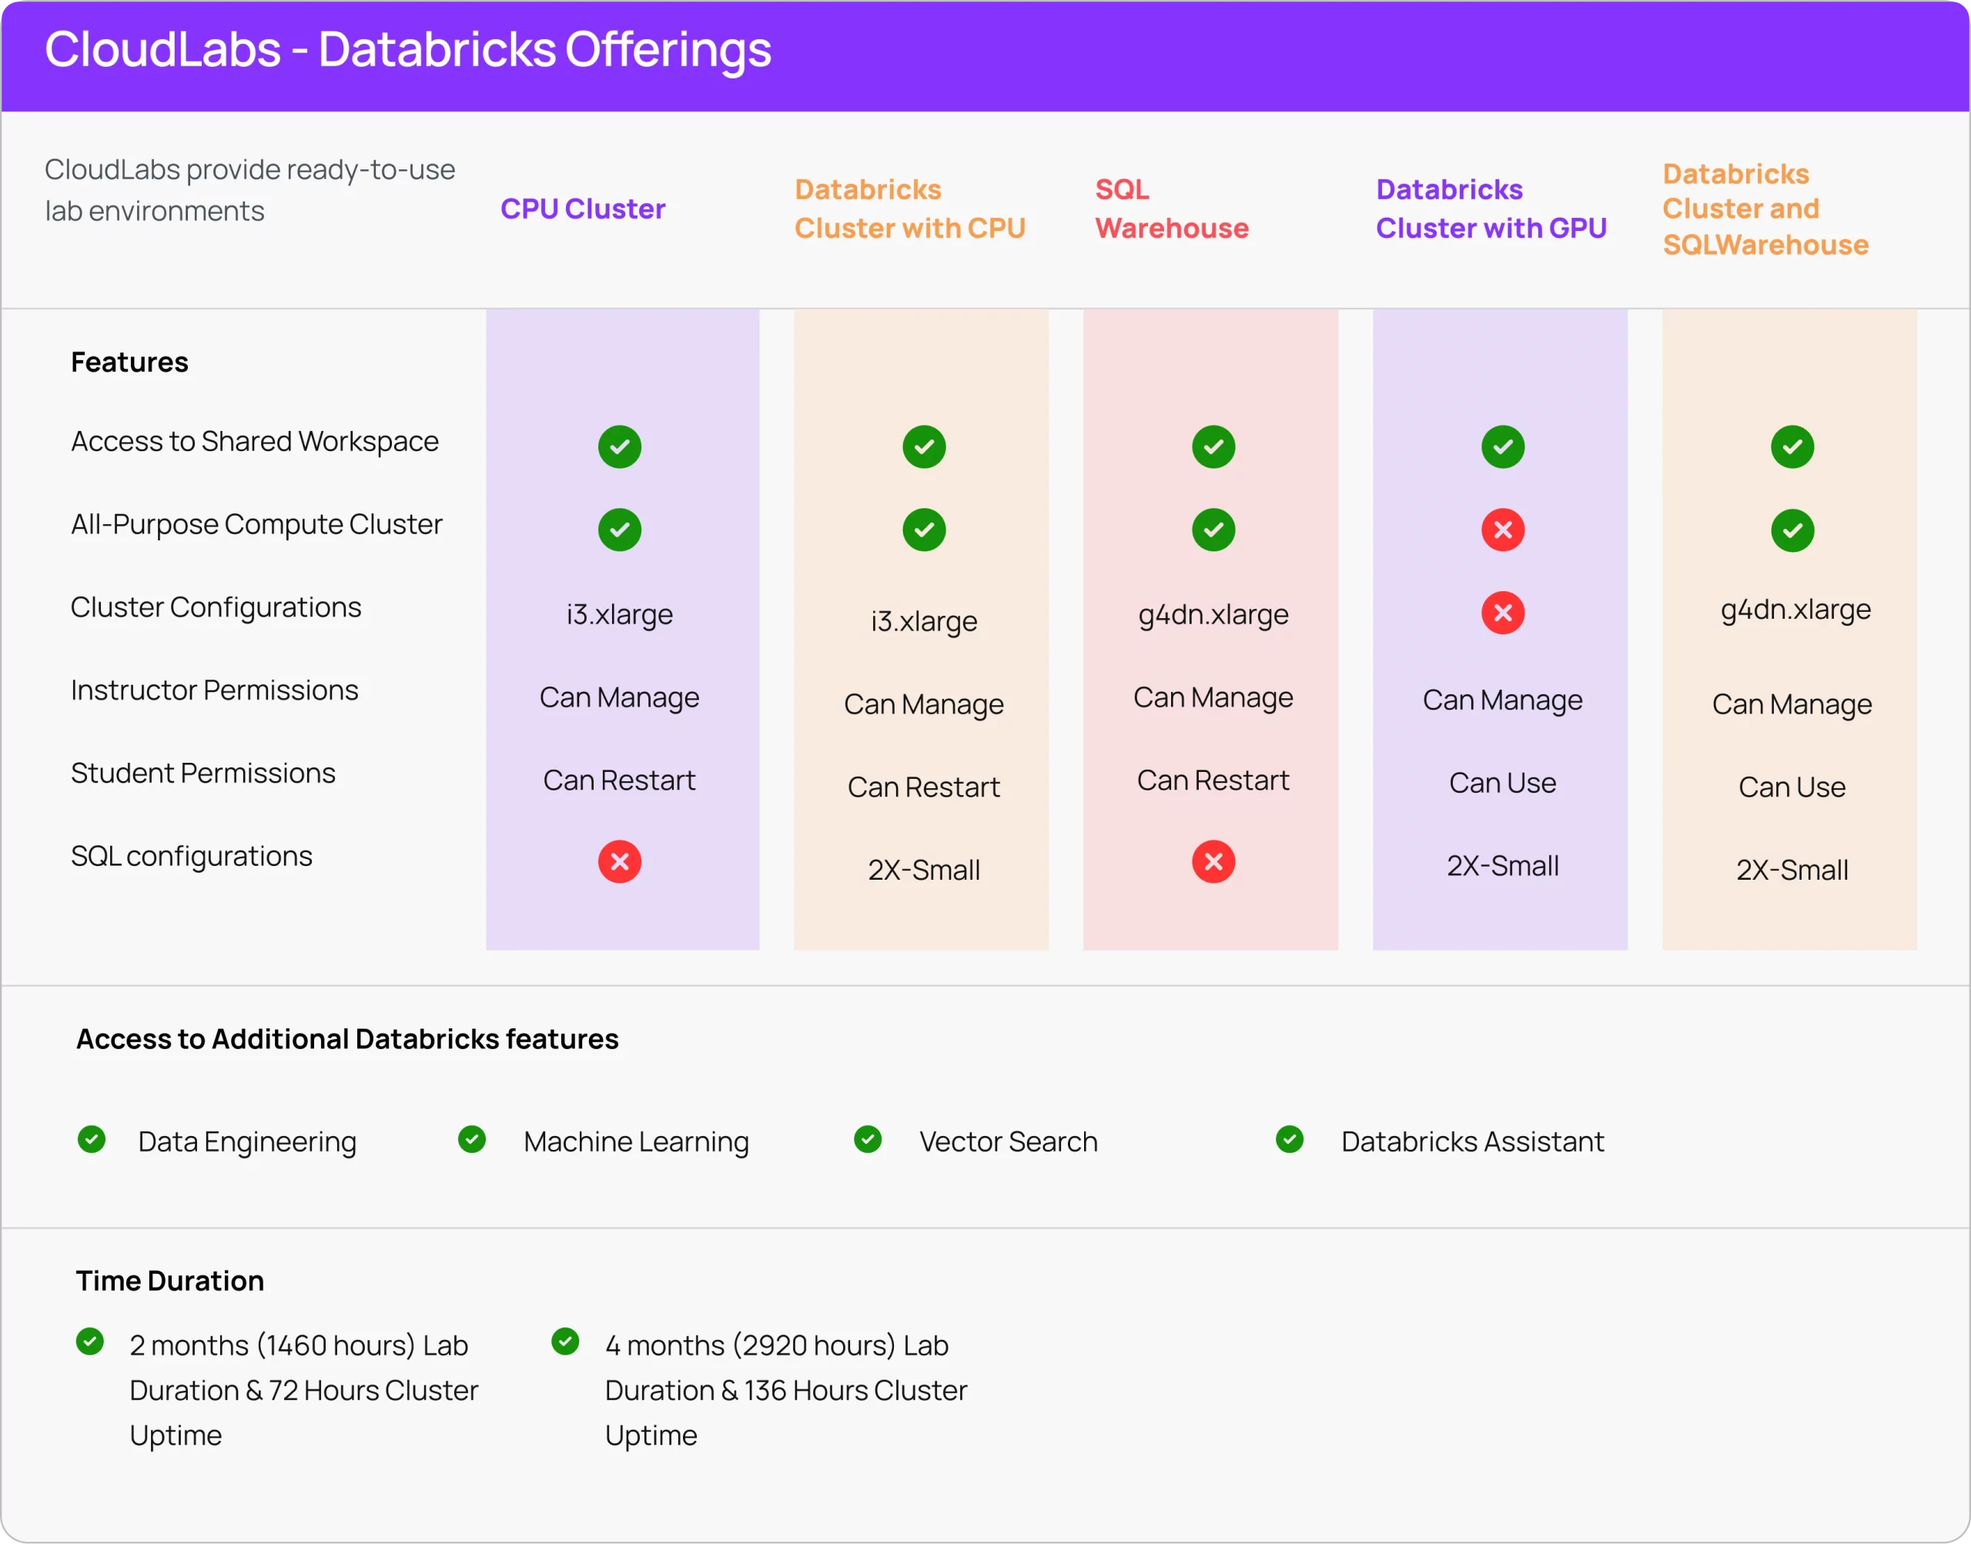Click red X for CPU Cluster SQL configurations
The width and height of the screenshot is (1971, 1544).
point(619,861)
